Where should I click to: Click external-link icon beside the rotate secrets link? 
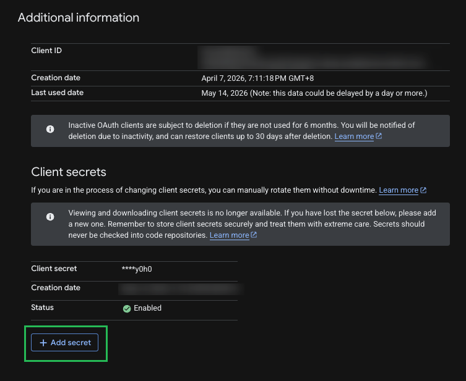pyautogui.click(x=423, y=190)
